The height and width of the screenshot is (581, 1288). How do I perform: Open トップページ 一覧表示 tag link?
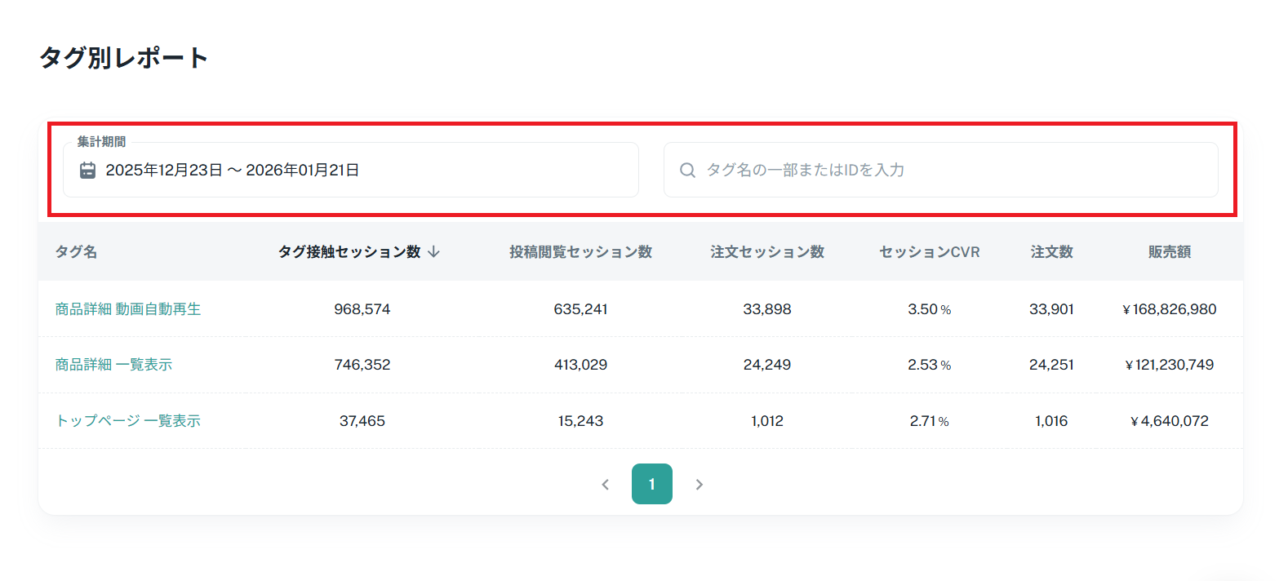tap(128, 421)
